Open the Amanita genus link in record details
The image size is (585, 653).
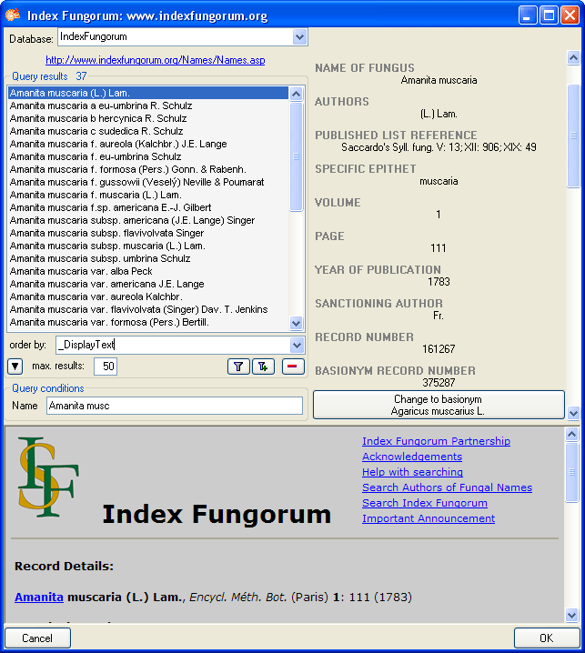coord(39,598)
